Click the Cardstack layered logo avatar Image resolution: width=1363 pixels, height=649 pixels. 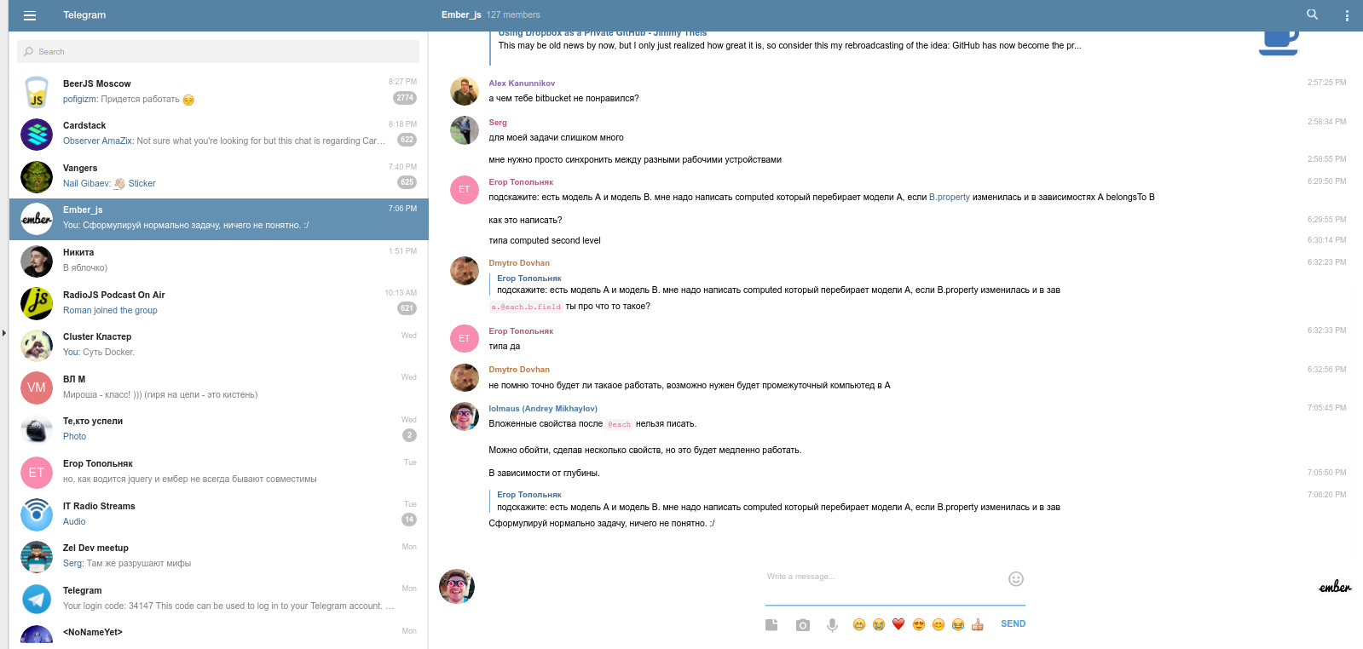click(x=37, y=134)
